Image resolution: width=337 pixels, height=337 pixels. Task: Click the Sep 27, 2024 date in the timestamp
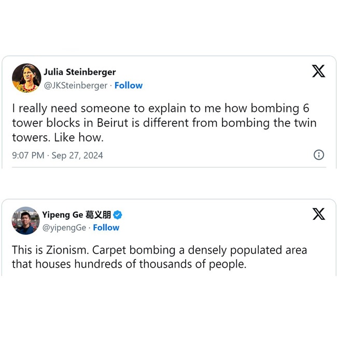pyautogui.click(x=77, y=155)
